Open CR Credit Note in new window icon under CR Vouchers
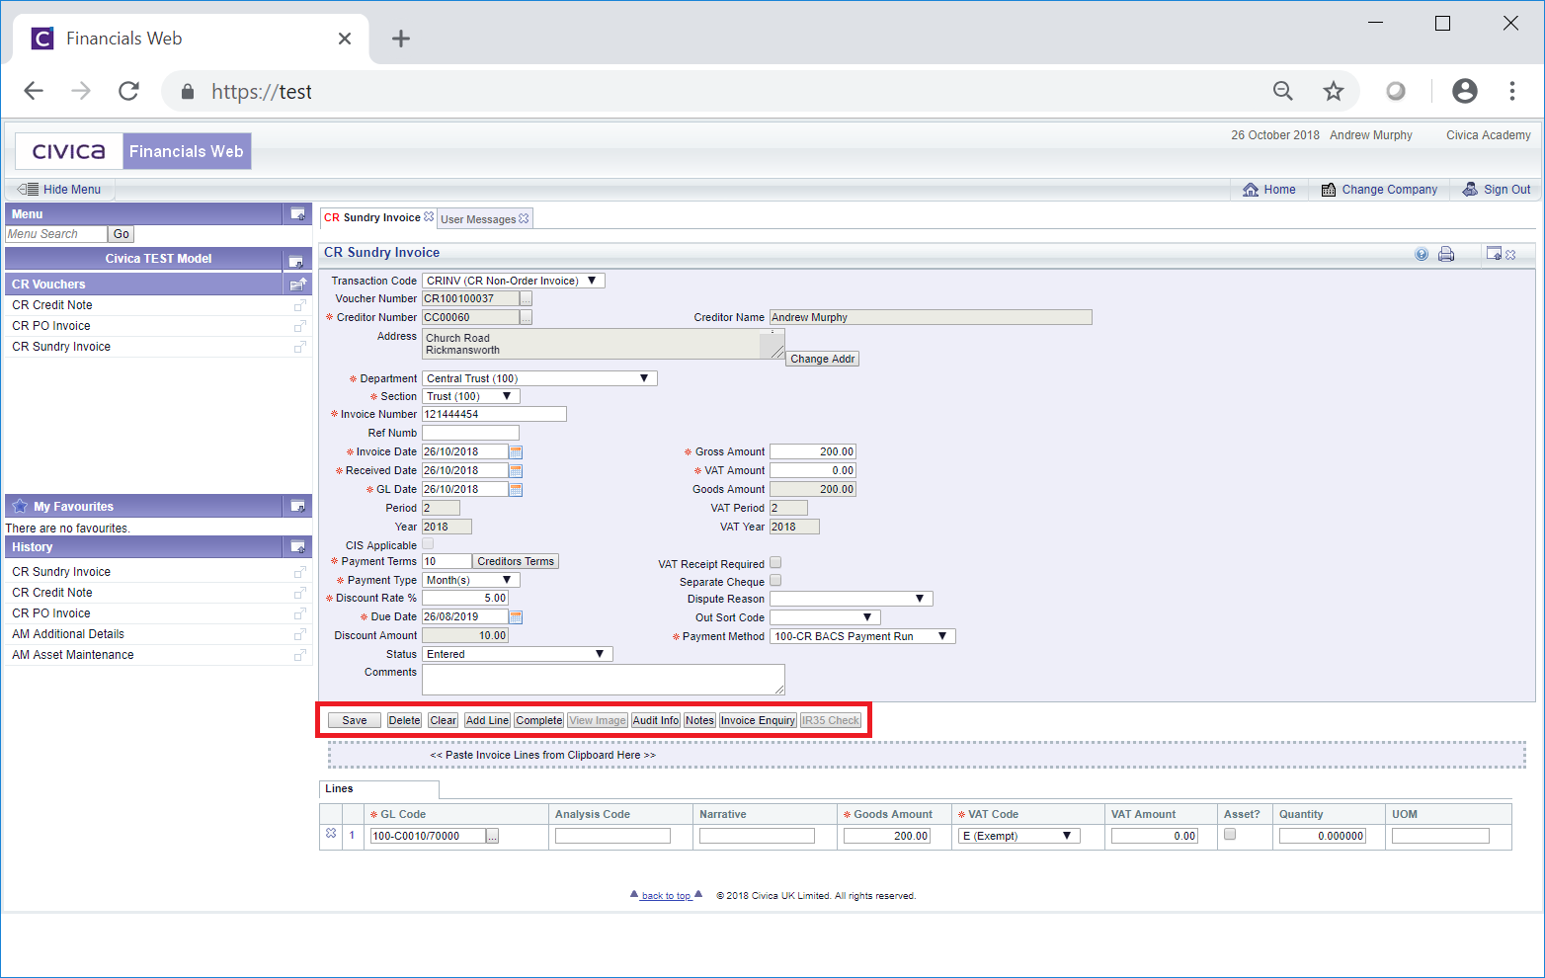1545x978 pixels. click(x=299, y=305)
